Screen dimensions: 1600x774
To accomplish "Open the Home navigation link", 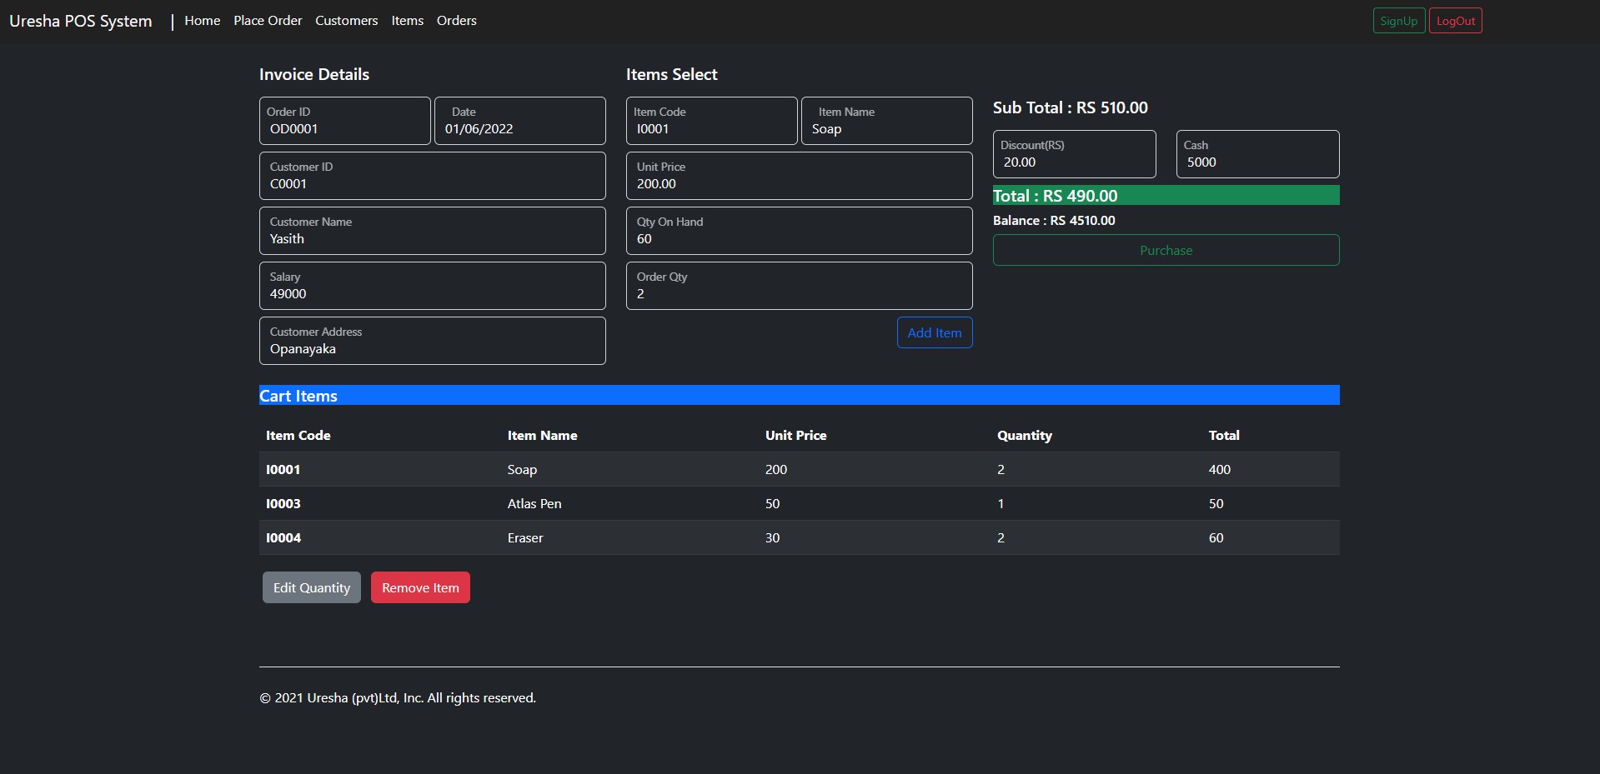I will (202, 21).
